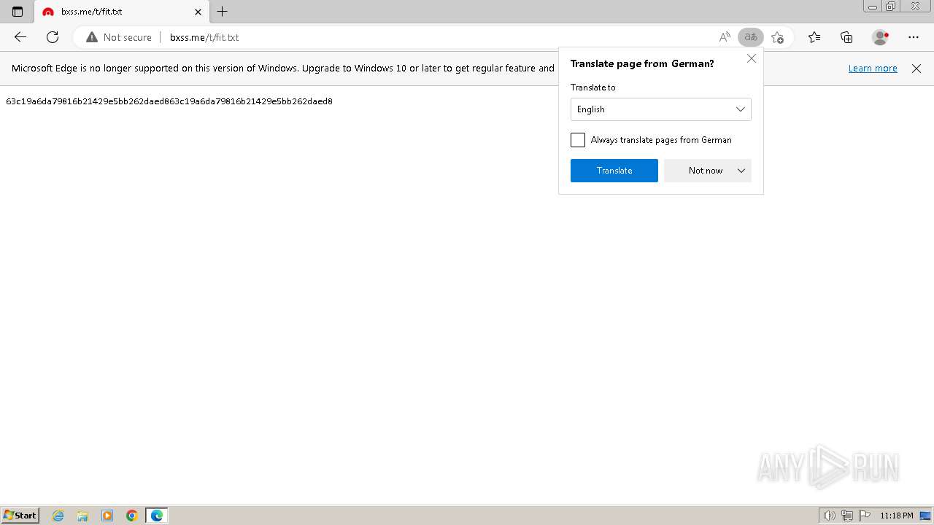Select Microsoft Edge taskbar button
The image size is (934, 525).
tap(157, 516)
